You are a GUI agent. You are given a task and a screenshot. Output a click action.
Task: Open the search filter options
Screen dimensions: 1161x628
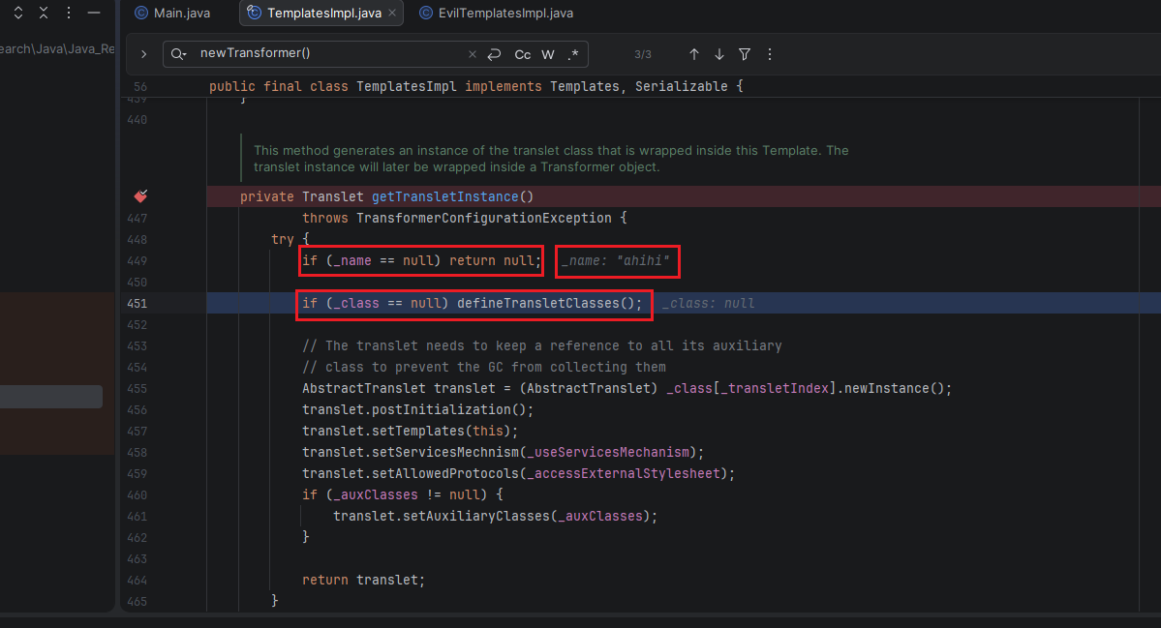point(744,54)
